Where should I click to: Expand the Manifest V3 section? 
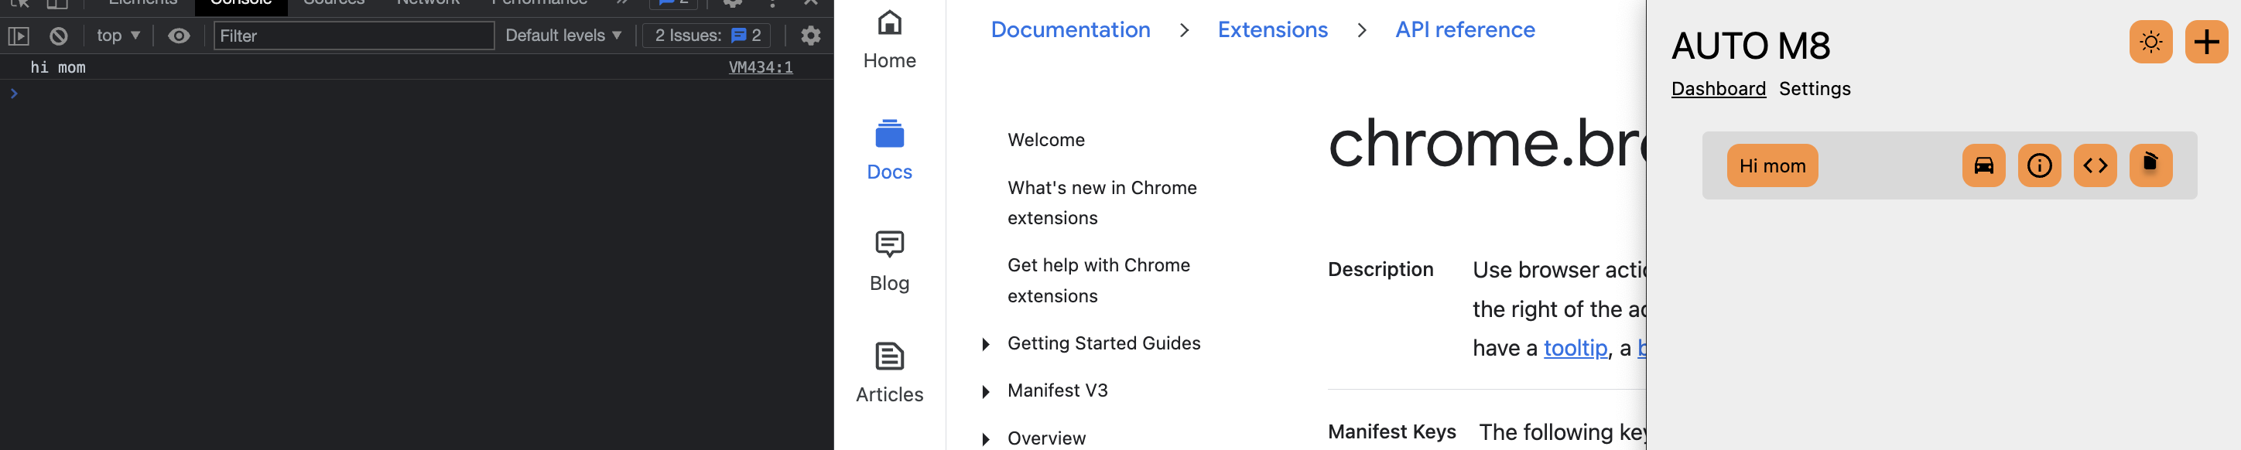pyautogui.click(x=986, y=392)
